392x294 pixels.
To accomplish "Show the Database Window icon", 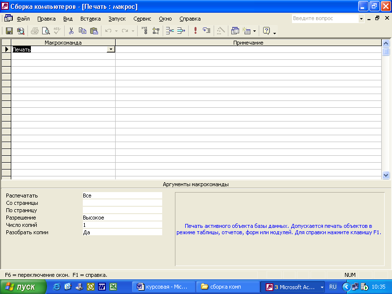I will (x=235, y=31).
